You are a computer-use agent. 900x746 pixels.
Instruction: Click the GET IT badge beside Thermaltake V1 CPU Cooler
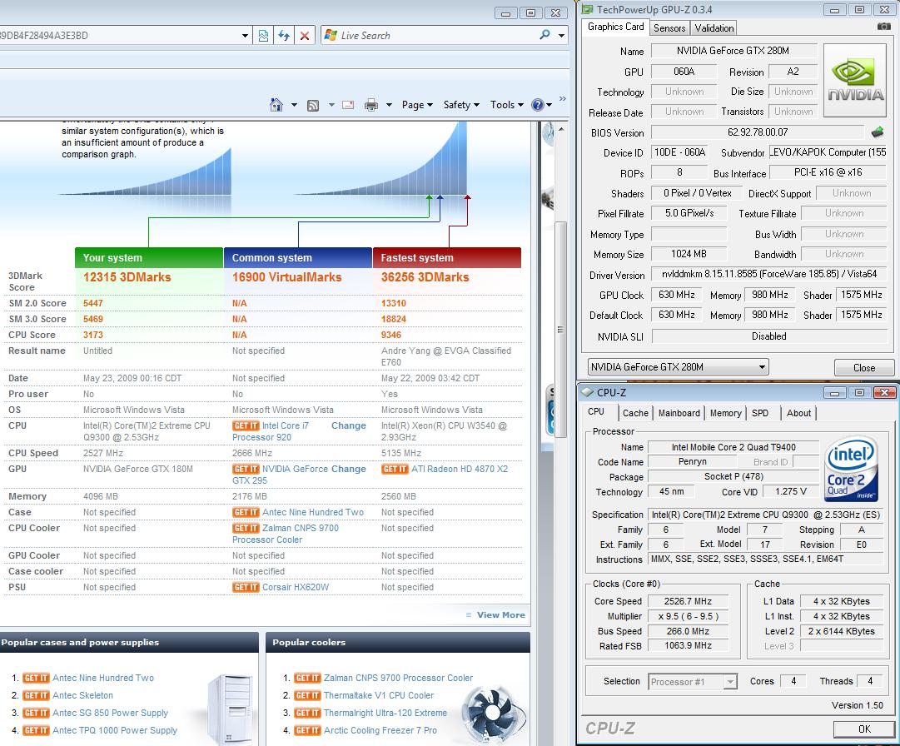(x=308, y=695)
